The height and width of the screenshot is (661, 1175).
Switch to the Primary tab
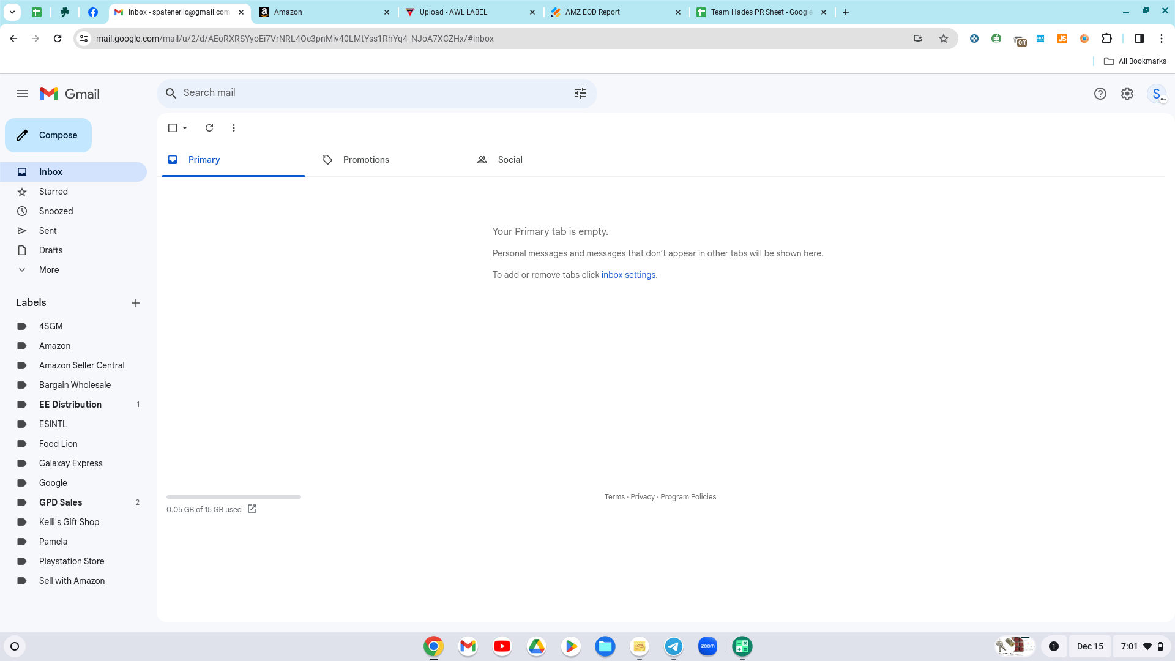click(233, 160)
